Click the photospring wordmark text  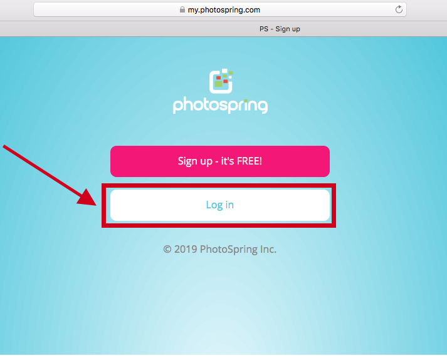220,105
